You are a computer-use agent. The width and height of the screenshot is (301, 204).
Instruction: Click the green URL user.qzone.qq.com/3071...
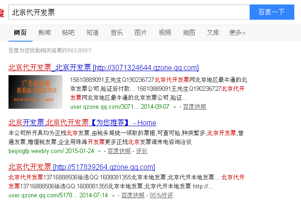104,107
